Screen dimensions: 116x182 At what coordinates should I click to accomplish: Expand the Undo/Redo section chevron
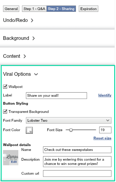coord(32,20)
